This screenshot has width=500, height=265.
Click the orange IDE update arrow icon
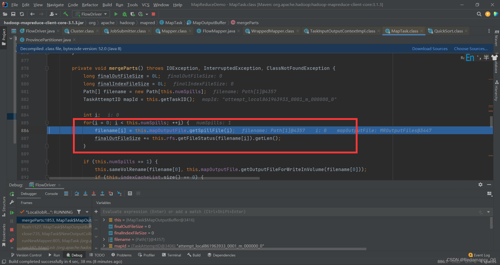click(488, 14)
